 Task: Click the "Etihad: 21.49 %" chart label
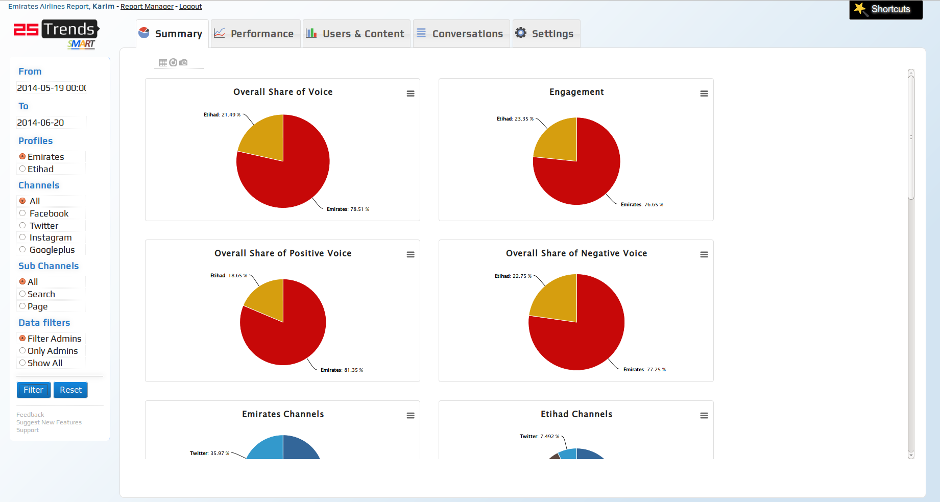(x=222, y=114)
